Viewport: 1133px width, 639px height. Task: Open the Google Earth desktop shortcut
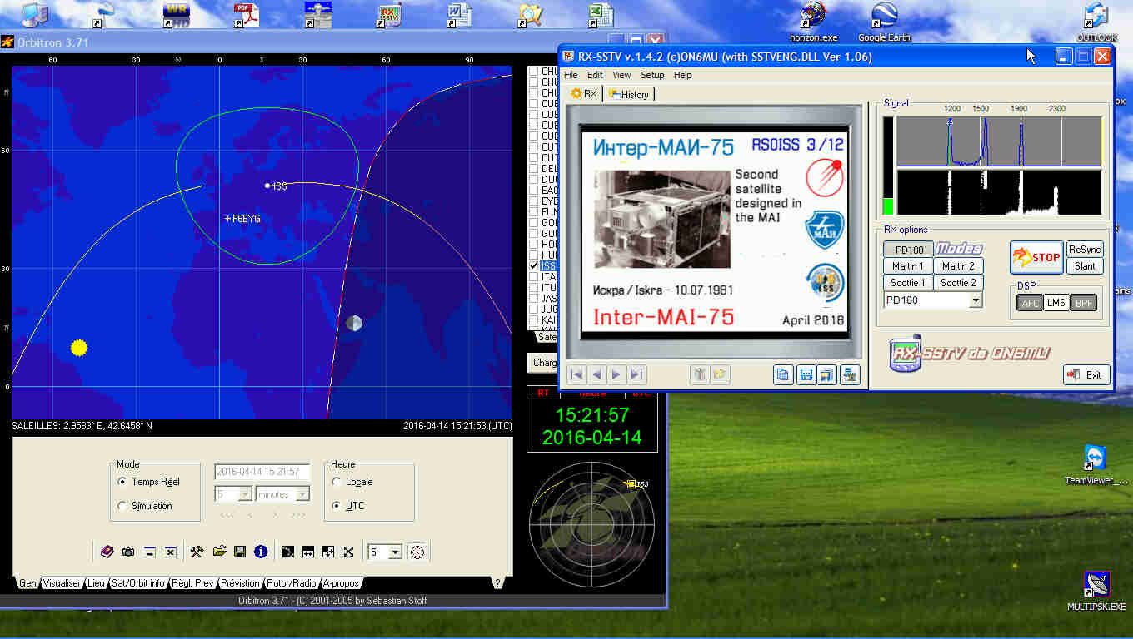click(884, 22)
